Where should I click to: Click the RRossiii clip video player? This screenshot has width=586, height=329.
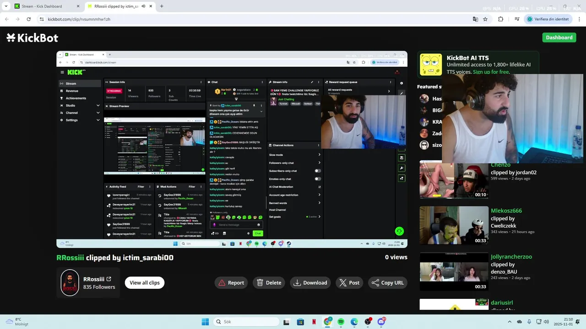232,149
